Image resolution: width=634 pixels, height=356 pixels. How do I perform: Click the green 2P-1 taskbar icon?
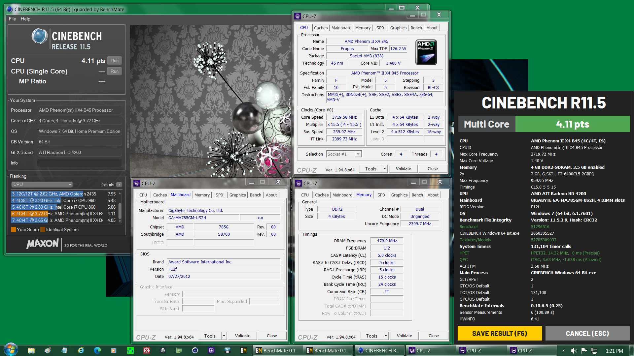(x=130, y=350)
